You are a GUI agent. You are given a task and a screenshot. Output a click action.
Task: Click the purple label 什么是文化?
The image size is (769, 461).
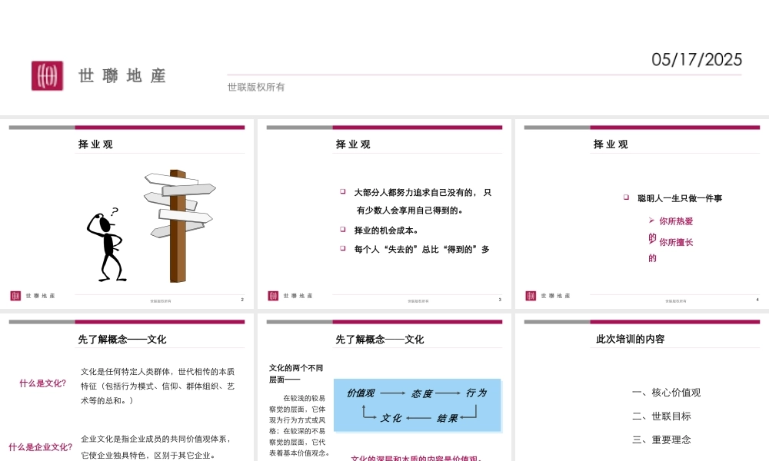tap(42, 383)
